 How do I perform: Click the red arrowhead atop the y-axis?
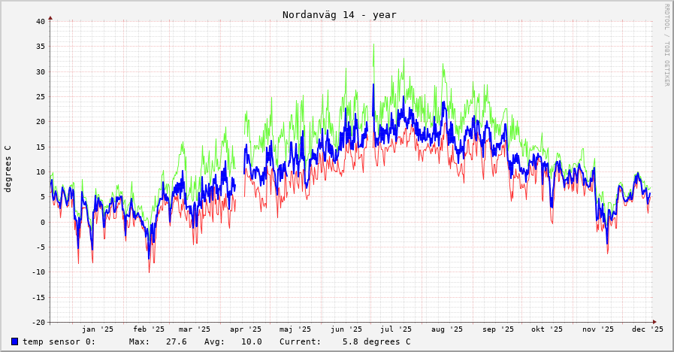[x=50, y=17]
